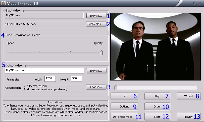This screenshot has width=204, height=122.
Task: Click the 'Super Resolution work mode' group label
Action: coord(23,35)
